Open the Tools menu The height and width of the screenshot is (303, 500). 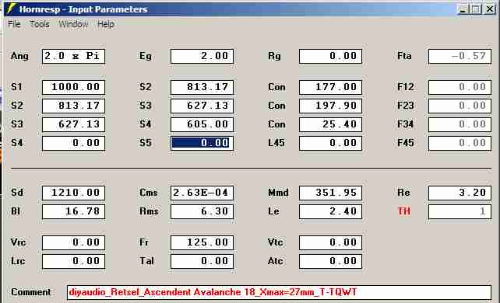40,24
